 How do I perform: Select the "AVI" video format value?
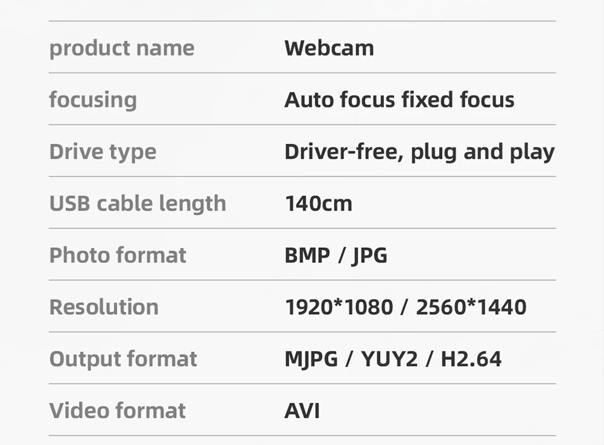(302, 411)
